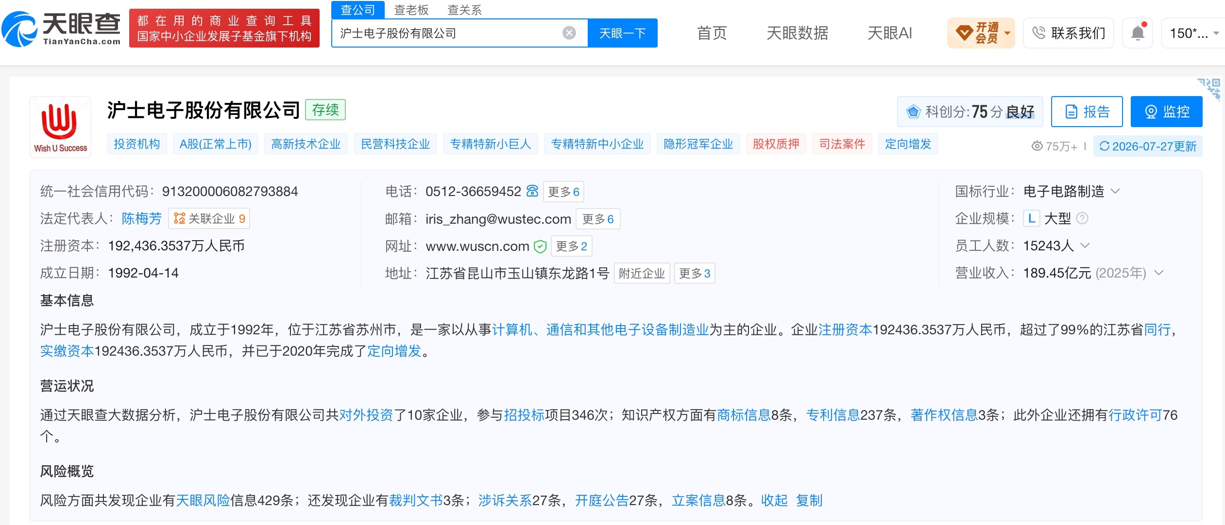Click the 科创分 75分 良好 badge
Screen dimensions: 1225x525
pyautogui.click(x=970, y=112)
